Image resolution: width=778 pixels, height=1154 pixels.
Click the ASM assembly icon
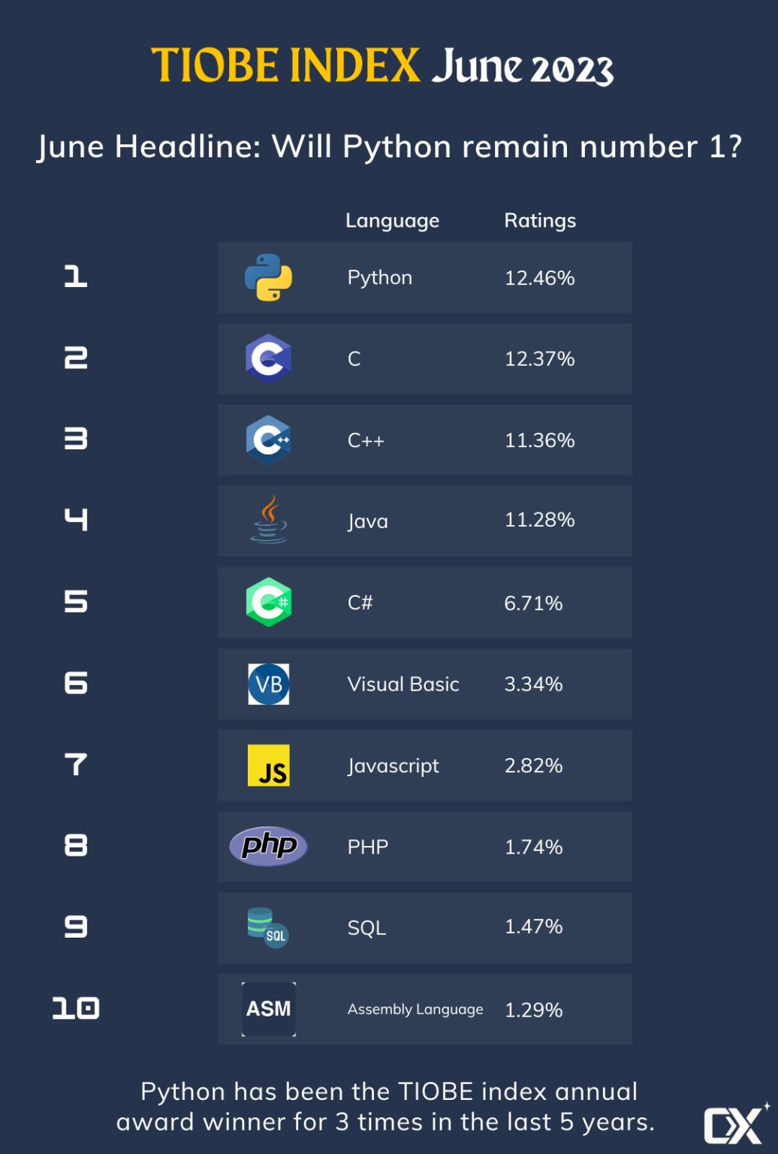(x=268, y=1009)
